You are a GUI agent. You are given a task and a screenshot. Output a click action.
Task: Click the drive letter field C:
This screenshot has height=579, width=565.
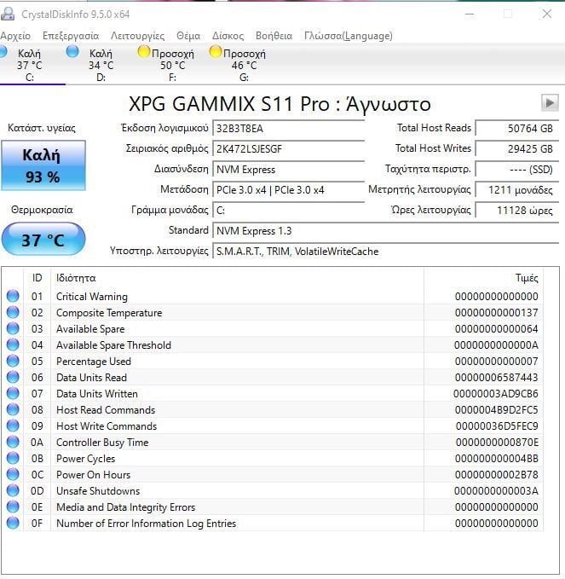[289, 211]
